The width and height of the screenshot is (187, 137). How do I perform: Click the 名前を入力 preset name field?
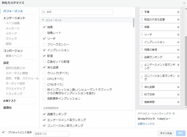click(x=51, y=134)
